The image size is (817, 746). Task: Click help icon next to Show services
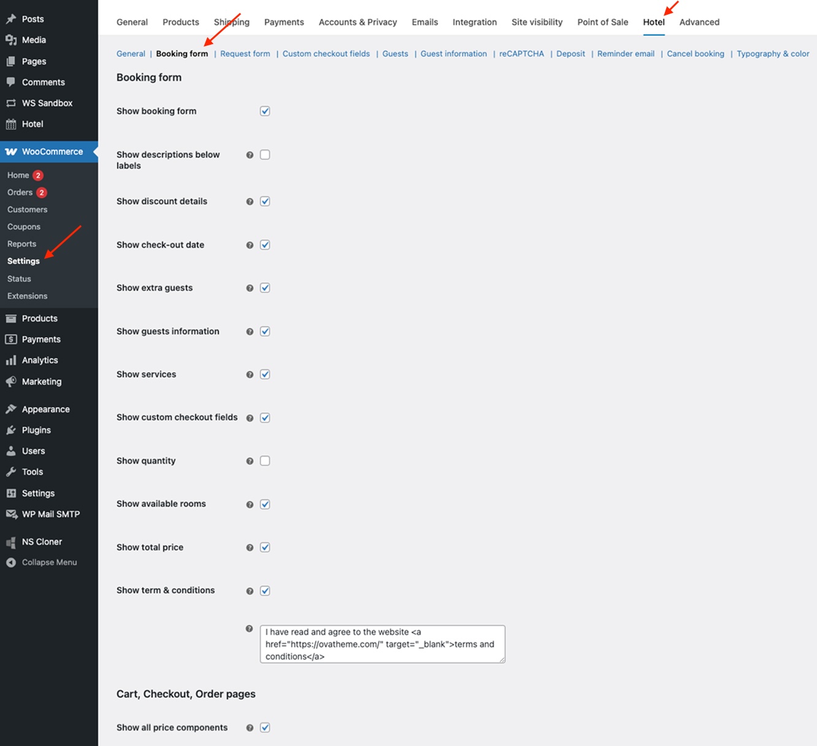(x=250, y=375)
